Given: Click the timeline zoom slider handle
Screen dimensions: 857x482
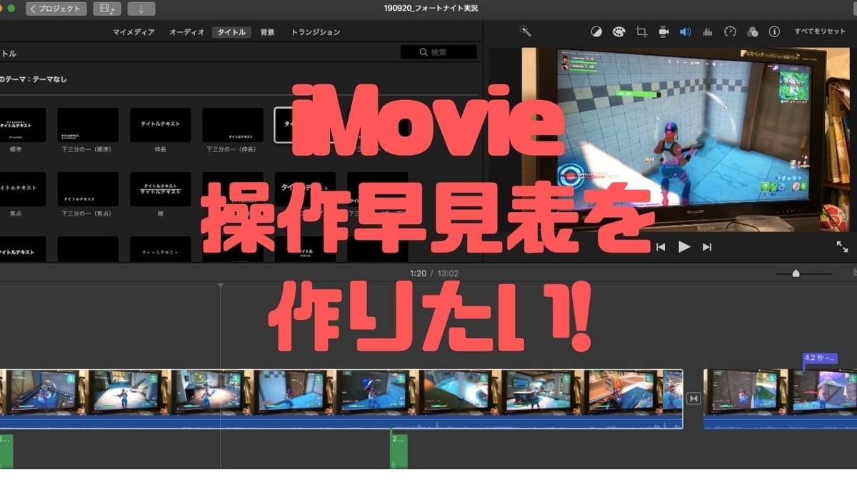Looking at the screenshot, I should pyautogui.click(x=796, y=273).
